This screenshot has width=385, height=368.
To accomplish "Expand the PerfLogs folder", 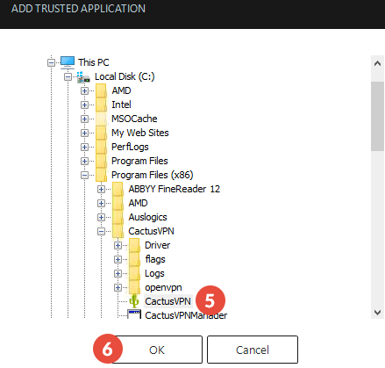I will click(84, 147).
